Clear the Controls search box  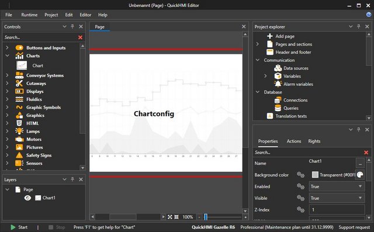81,37
